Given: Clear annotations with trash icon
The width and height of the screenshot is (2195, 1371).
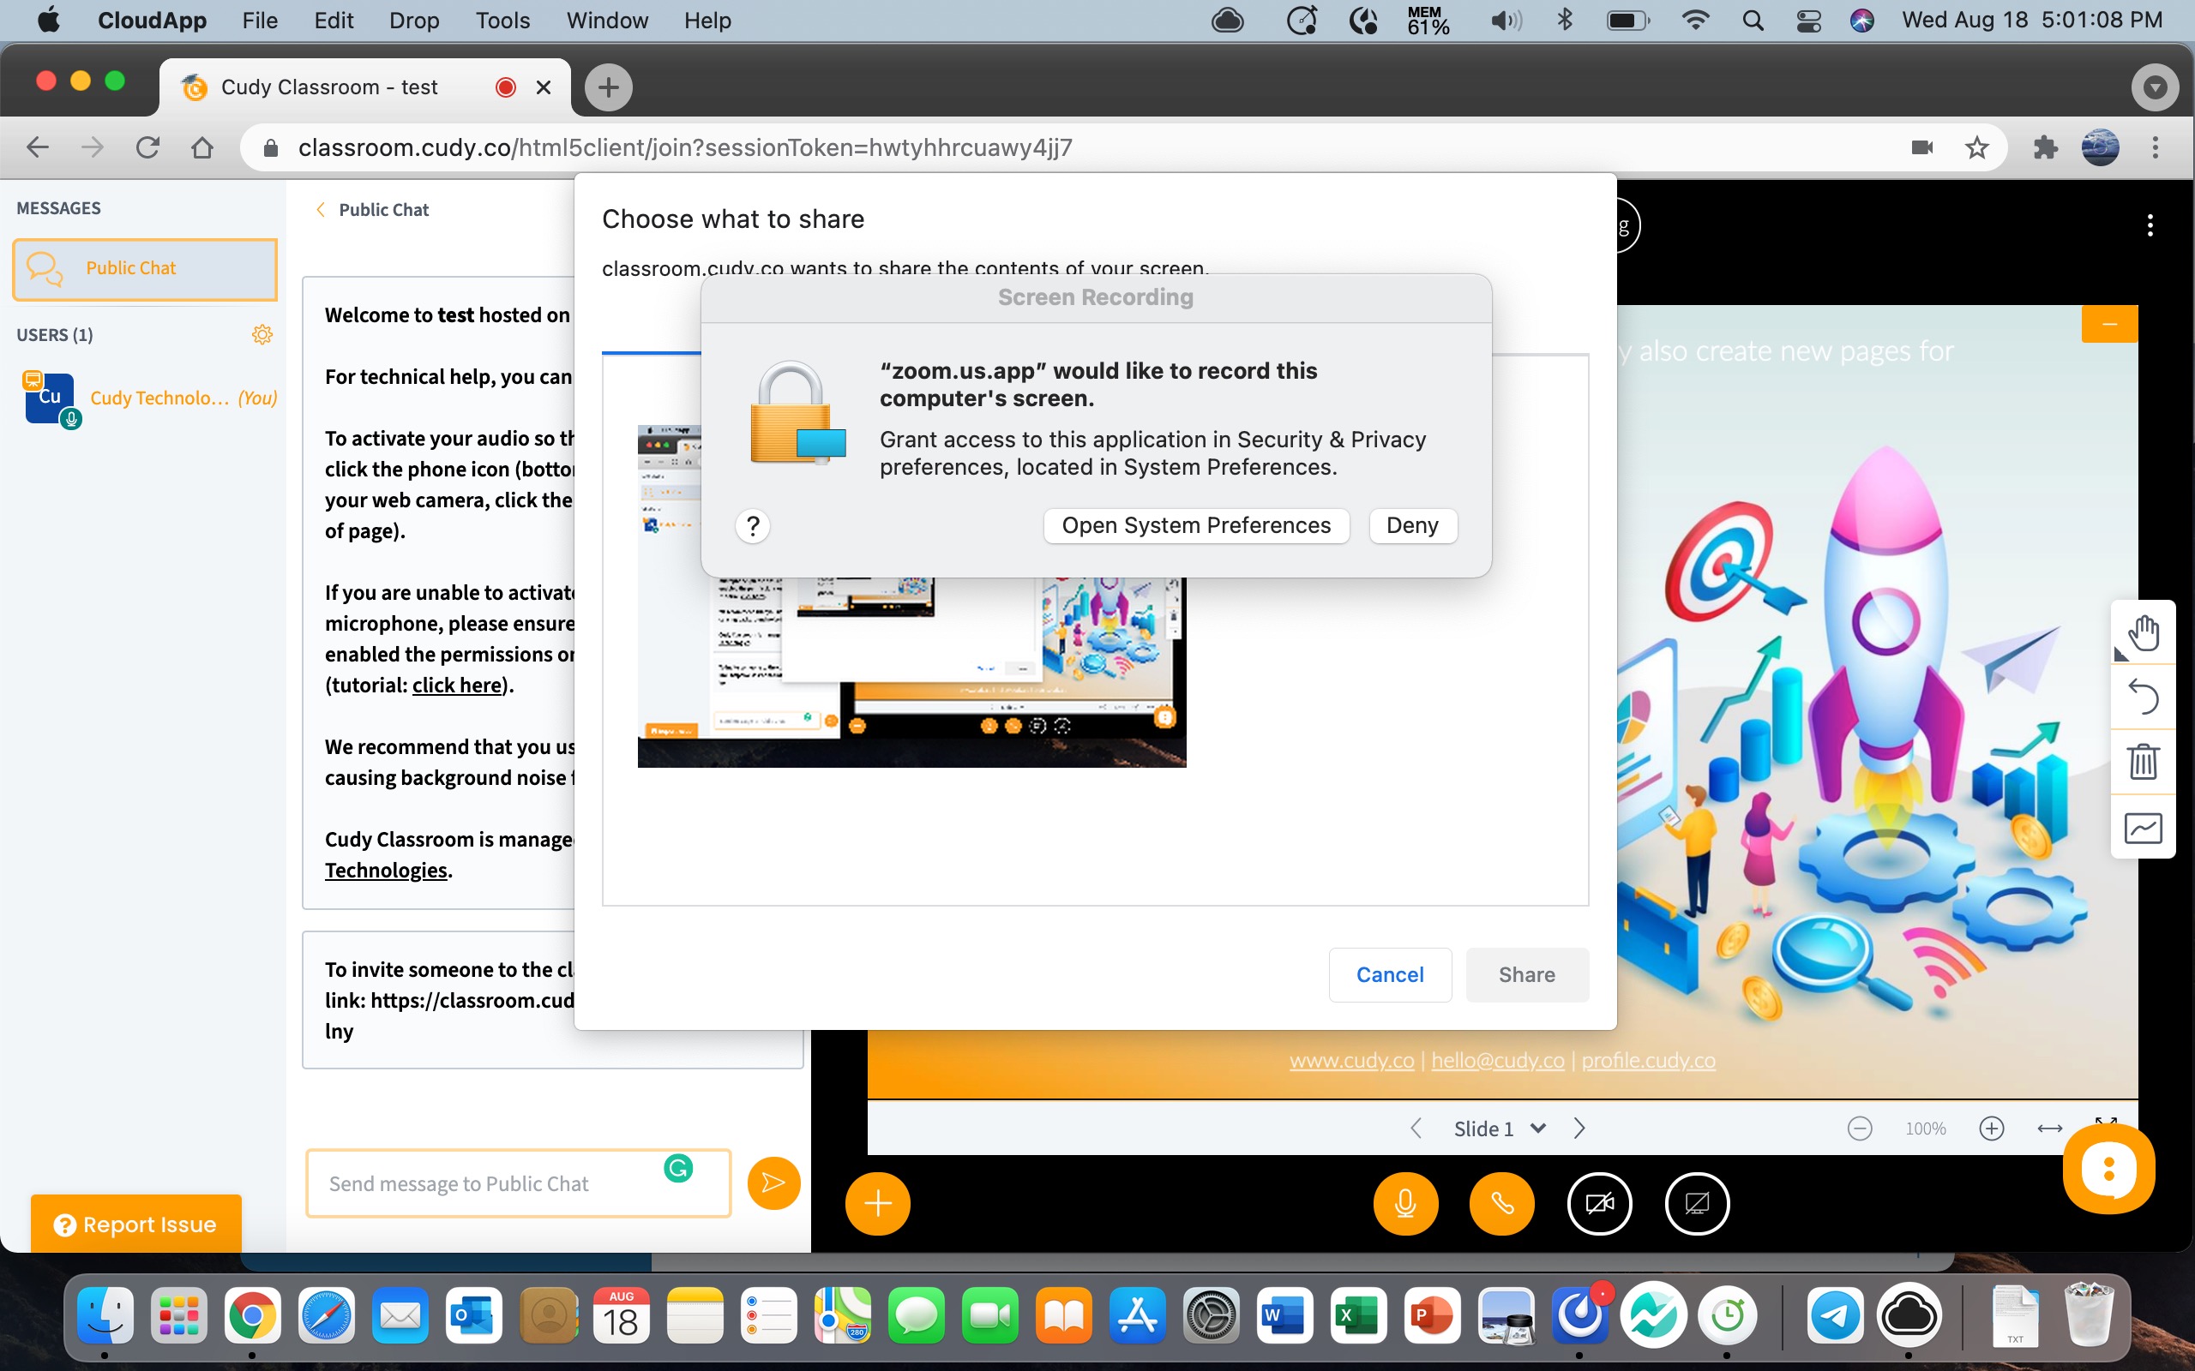Looking at the screenshot, I should (2143, 762).
